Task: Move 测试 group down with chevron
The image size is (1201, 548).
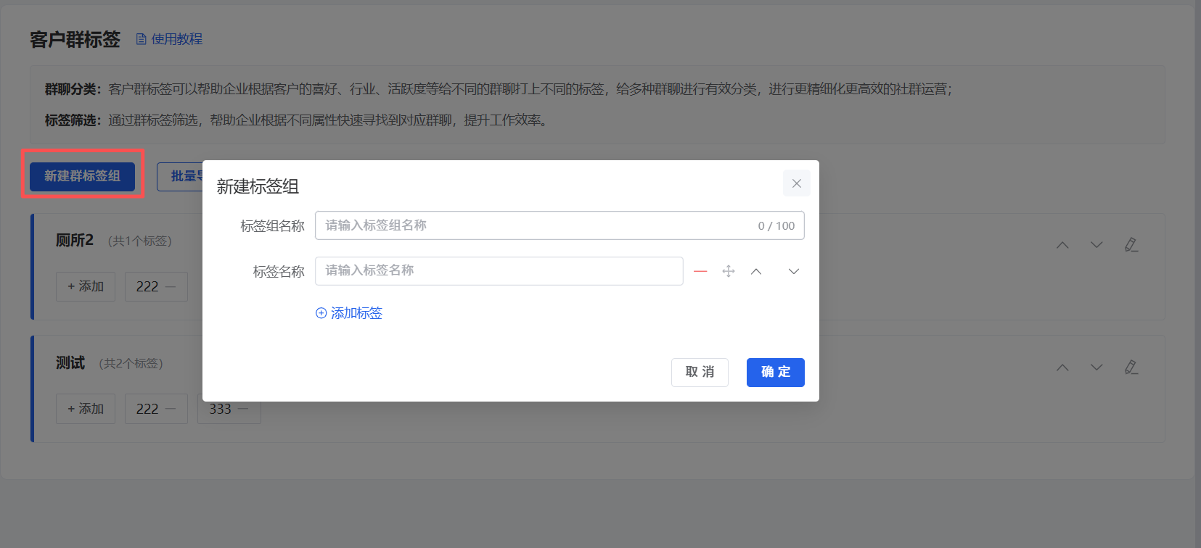Action: 1097,368
